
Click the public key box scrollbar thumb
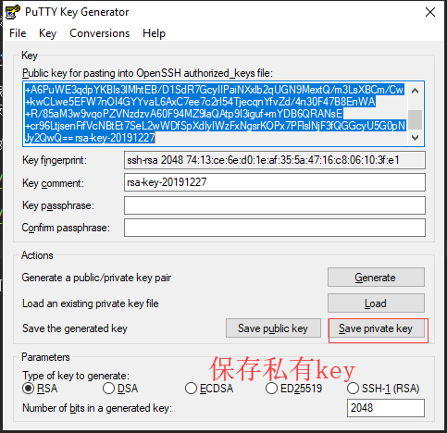point(416,119)
